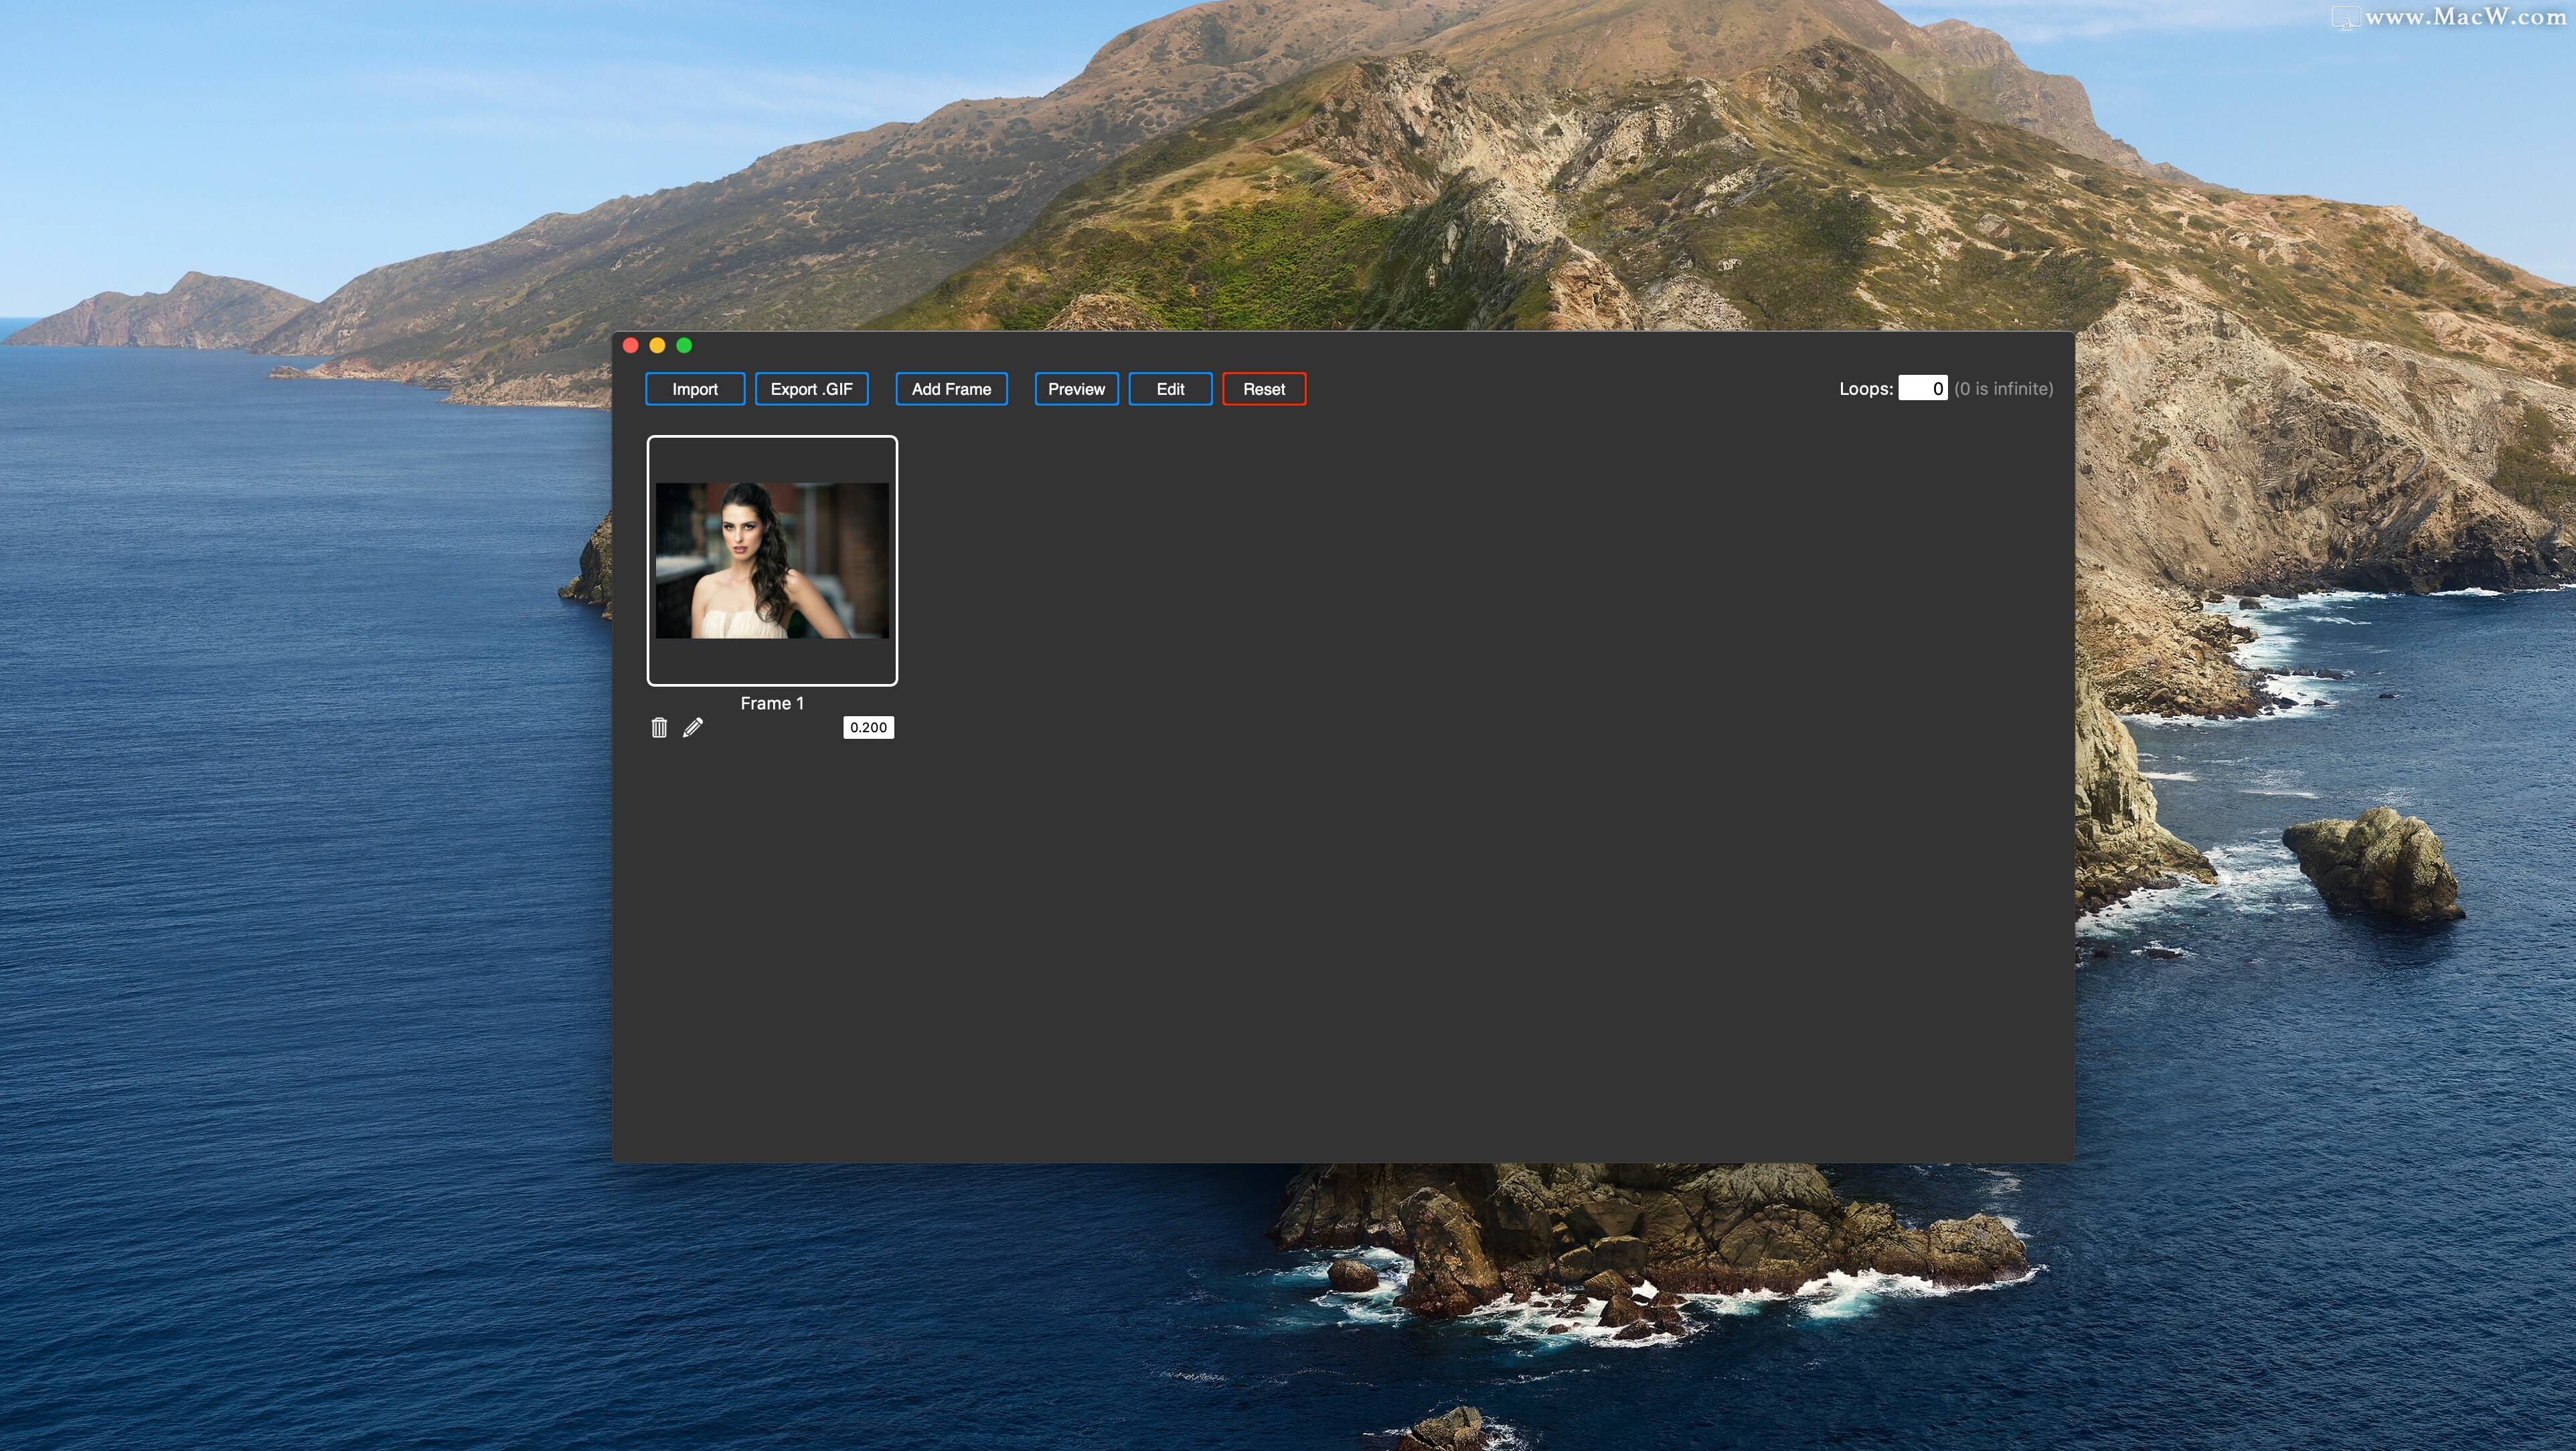Click the Edit button in the toolbar

(1170, 389)
